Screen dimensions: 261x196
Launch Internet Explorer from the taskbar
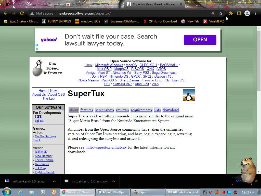point(20,192)
